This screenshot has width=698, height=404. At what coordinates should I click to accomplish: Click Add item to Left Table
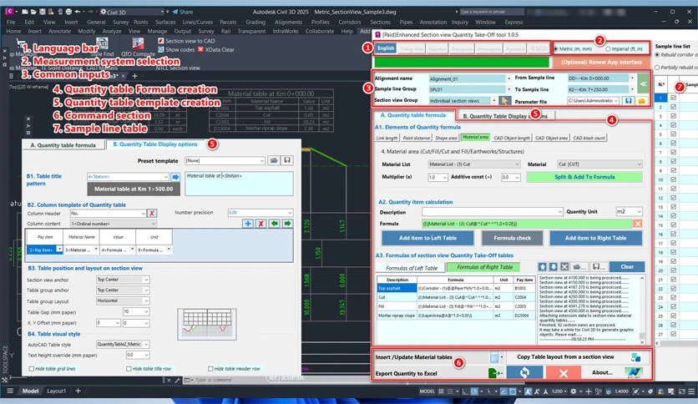pyautogui.click(x=427, y=238)
